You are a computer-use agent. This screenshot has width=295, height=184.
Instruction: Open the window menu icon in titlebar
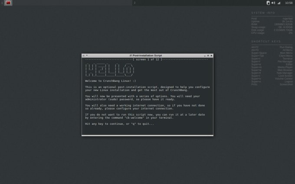pos(84,55)
